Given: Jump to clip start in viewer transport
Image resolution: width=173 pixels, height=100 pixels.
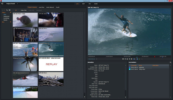Looking at the screenshot, I should click(x=123, y=59).
